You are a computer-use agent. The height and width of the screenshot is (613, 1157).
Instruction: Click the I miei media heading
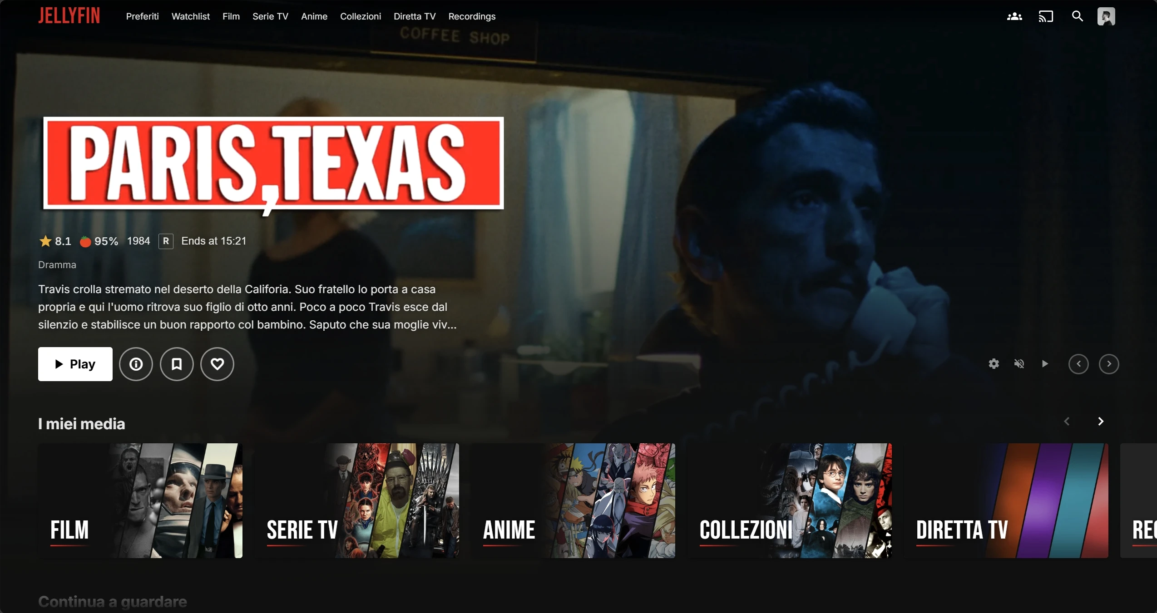coord(82,424)
